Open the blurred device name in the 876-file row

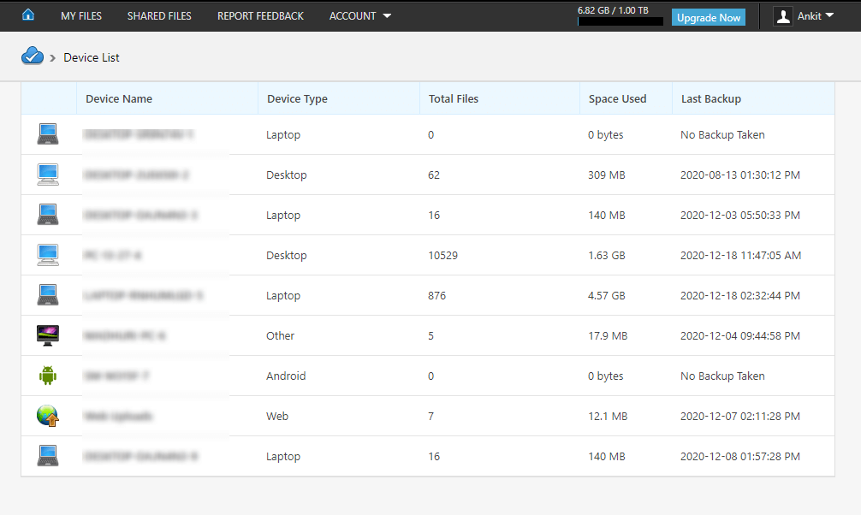point(143,295)
